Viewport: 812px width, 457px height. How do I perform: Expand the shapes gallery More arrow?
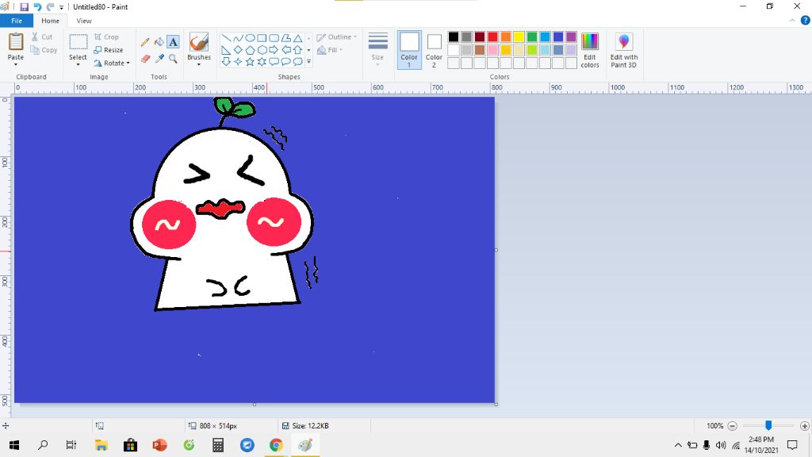point(308,62)
